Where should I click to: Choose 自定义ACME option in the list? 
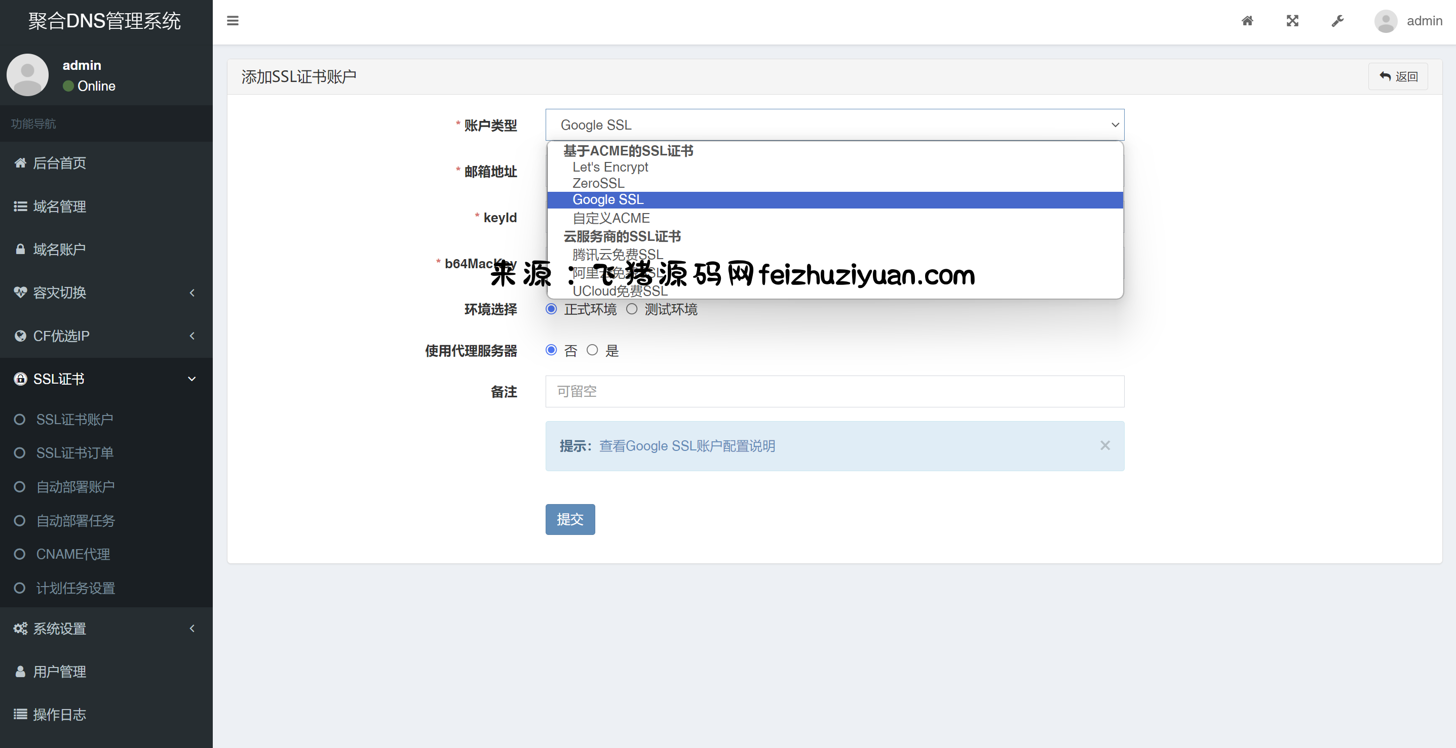610,218
